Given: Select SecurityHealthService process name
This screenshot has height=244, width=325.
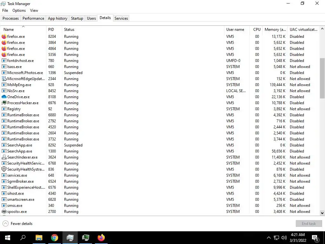Looking at the screenshot, I should pyautogui.click(x=26, y=163).
